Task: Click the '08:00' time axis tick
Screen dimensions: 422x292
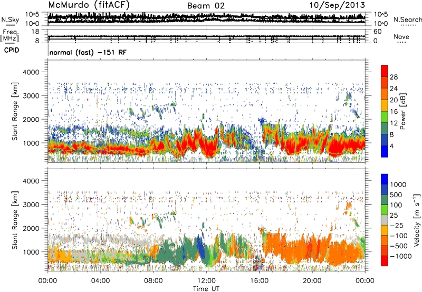Action: click(x=154, y=281)
